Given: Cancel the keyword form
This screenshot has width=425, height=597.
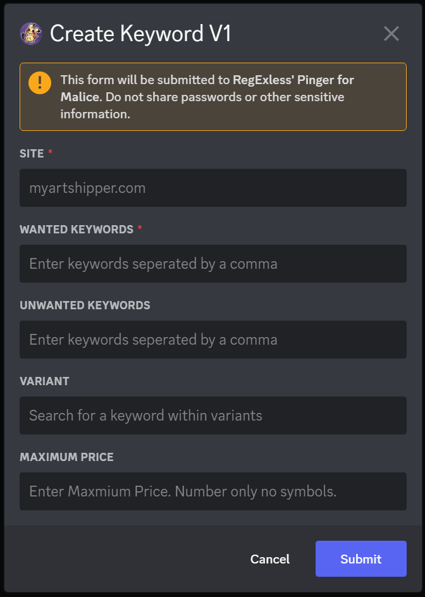Looking at the screenshot, I should (270, 559).
